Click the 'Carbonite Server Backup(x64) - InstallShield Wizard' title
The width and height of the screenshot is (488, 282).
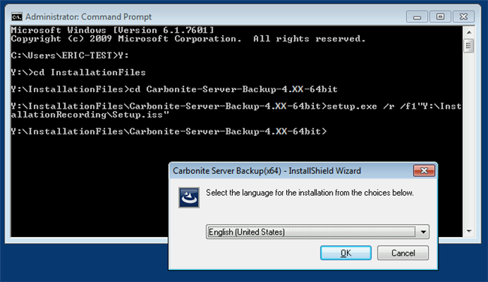coord(267,171)
